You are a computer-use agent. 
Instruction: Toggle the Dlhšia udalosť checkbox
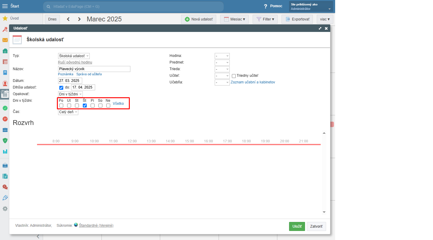(61, 88)
